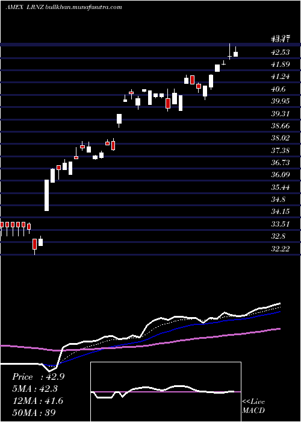This screenshot has height=422, width=301.
Task: Select the 36.09 price axis label
Action: click(x=281, y=175)
